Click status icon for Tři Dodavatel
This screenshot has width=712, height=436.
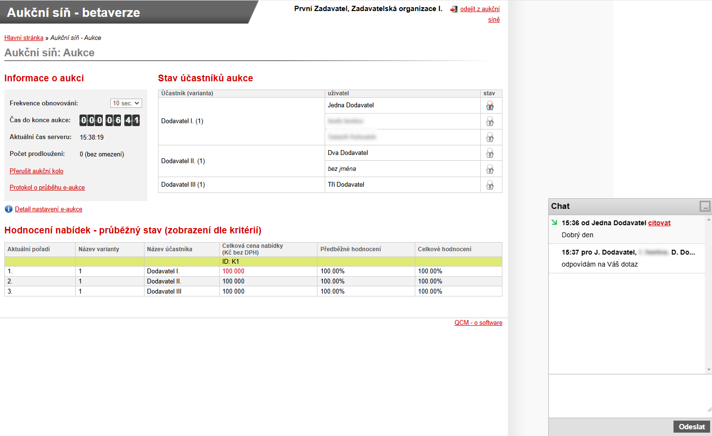point(490,185)
